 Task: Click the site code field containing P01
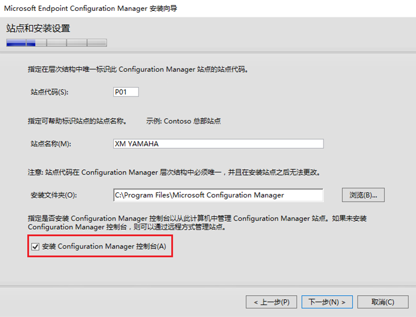pyautogui.click(x=126, y=92)
